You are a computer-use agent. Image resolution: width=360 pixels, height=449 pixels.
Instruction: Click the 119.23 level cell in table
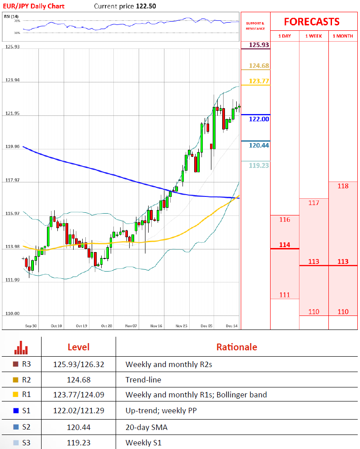[x=79, y=443]
